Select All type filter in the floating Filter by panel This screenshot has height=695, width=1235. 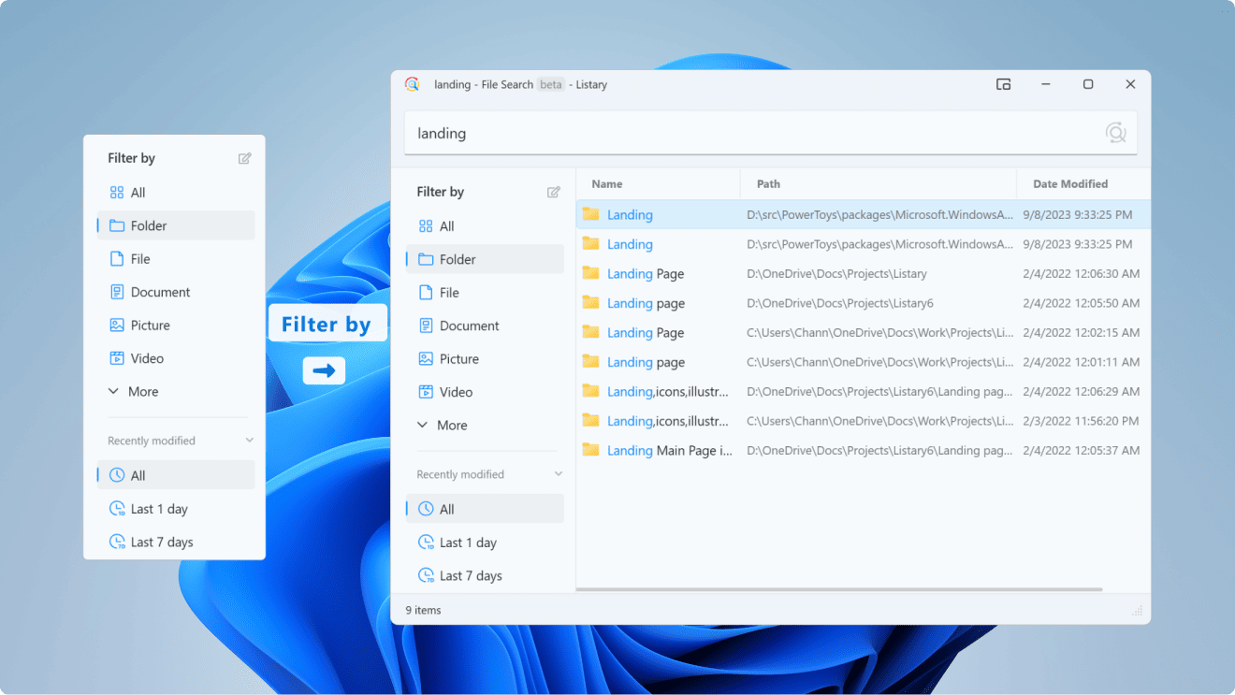click(176, 193)
